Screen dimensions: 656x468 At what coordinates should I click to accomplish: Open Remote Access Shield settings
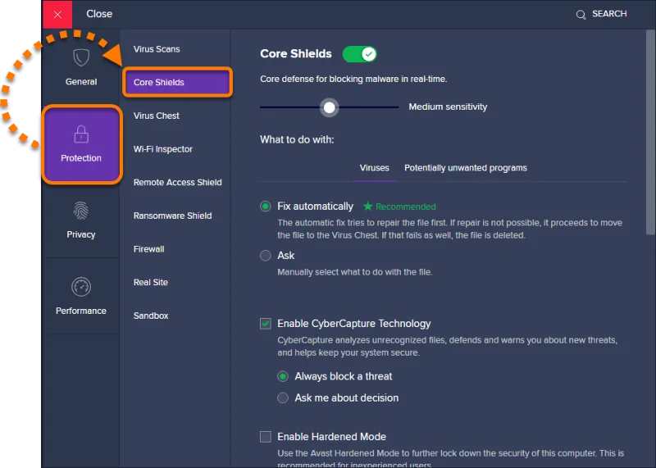(177, 182)
